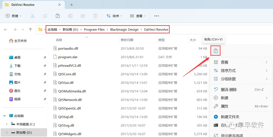Screen dimensions: 273x137
Task: Choose 新建文件夹 in context menu
Action: (x=241, y=117)
